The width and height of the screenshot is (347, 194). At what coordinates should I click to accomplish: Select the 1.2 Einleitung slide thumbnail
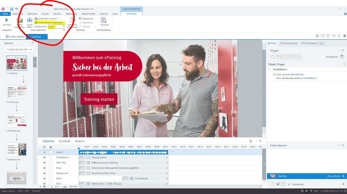click(x=17, y=92)
